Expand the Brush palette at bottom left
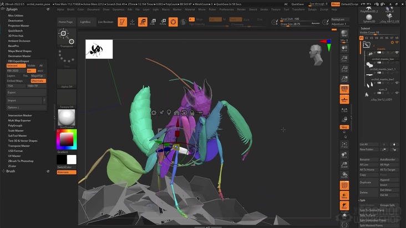The width and height of the screenshot is (406, 228). coord(11,172)
